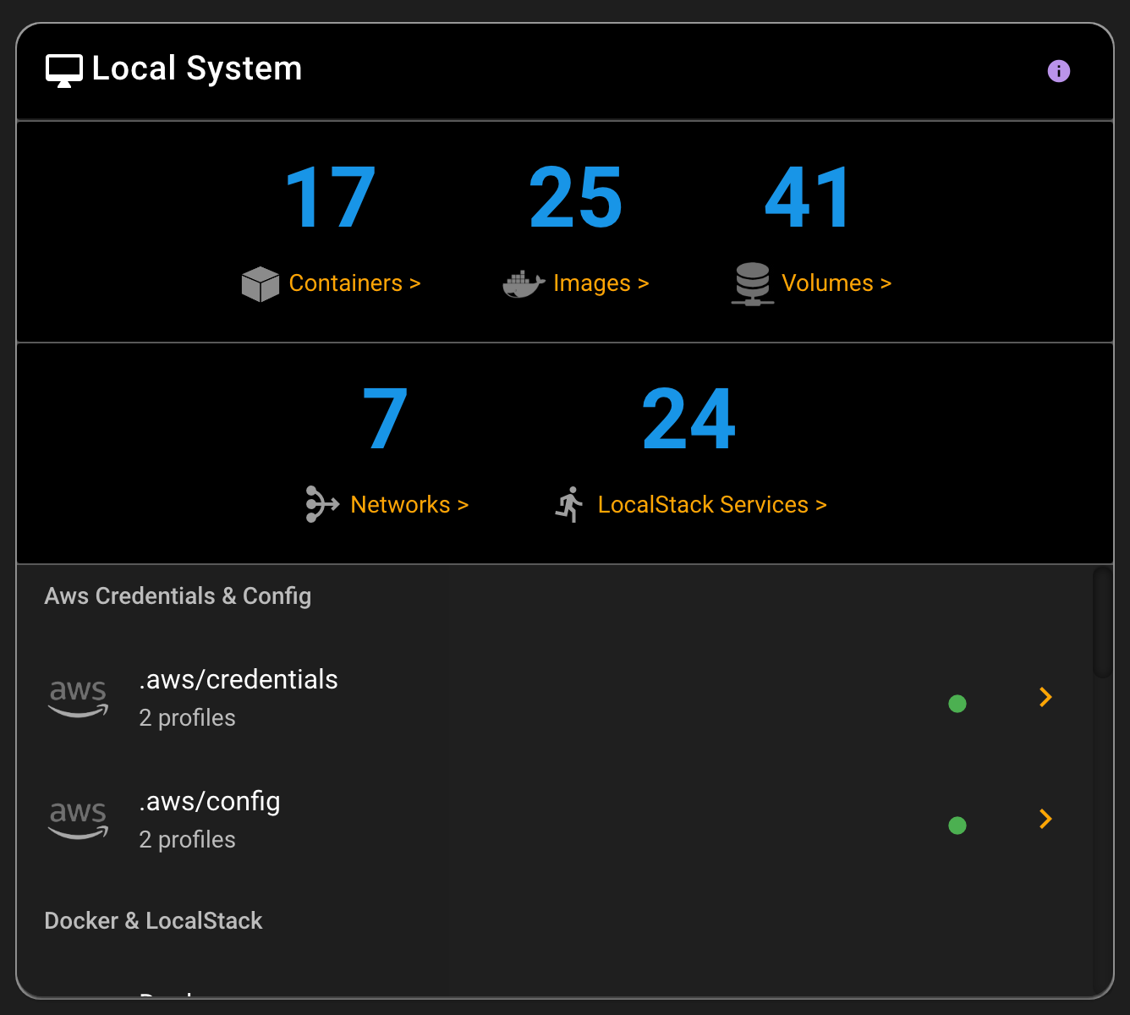Open the Images link
Screen dimensions: 1130x1015
[x=601, y=283]
